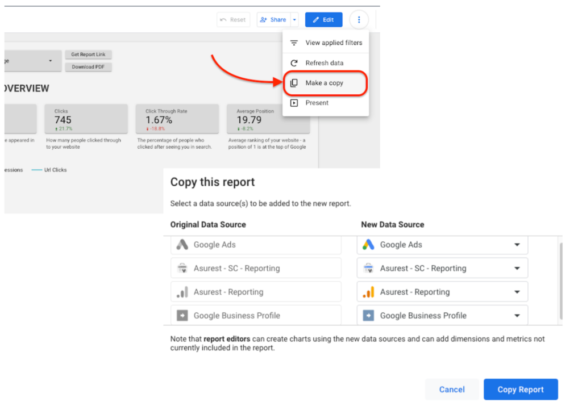Image resolution: width=582 pixels, height=406 pixels.
Task: Click the Get Report Link button
Action: 88,55
